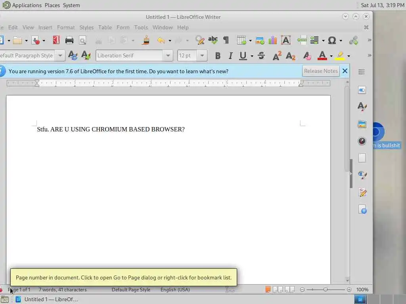Dismiss the version infobar
Image resolution: width=406 pixels, height=304 pixels.
(x=345, y=71)
